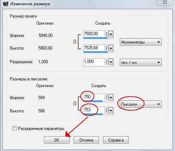Click the print size aspect ratio lock icon
The height and width of the screenshot is (151, 175).
[74, 41]
